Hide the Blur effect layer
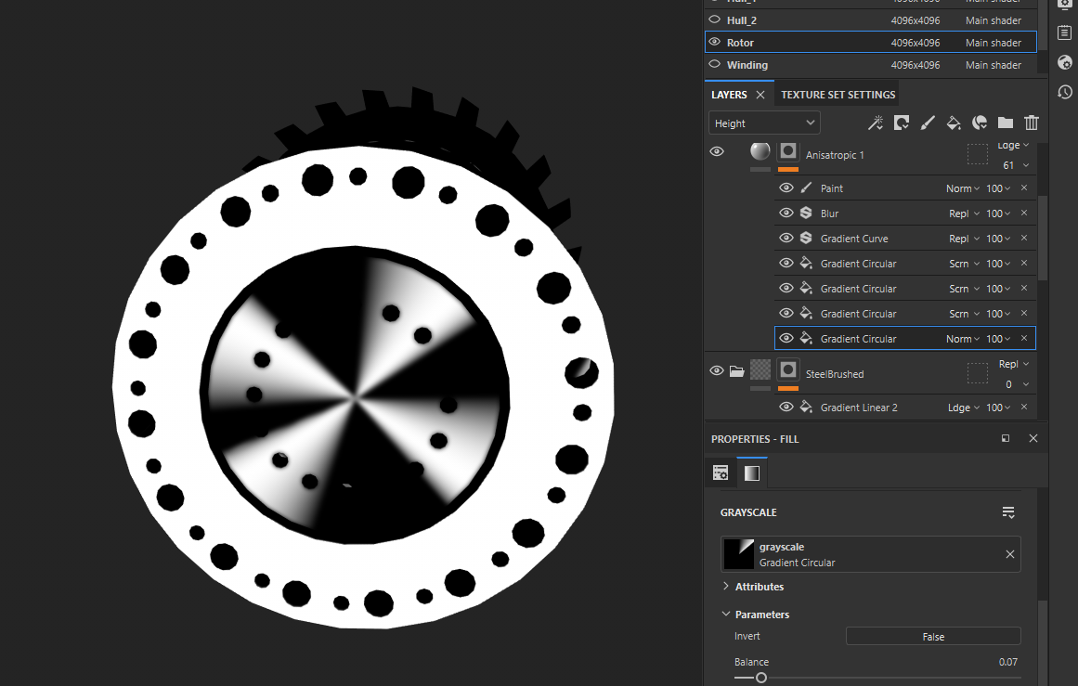Screen dimensions: 1078x686 pyautogui.click(x=786, y=214)
